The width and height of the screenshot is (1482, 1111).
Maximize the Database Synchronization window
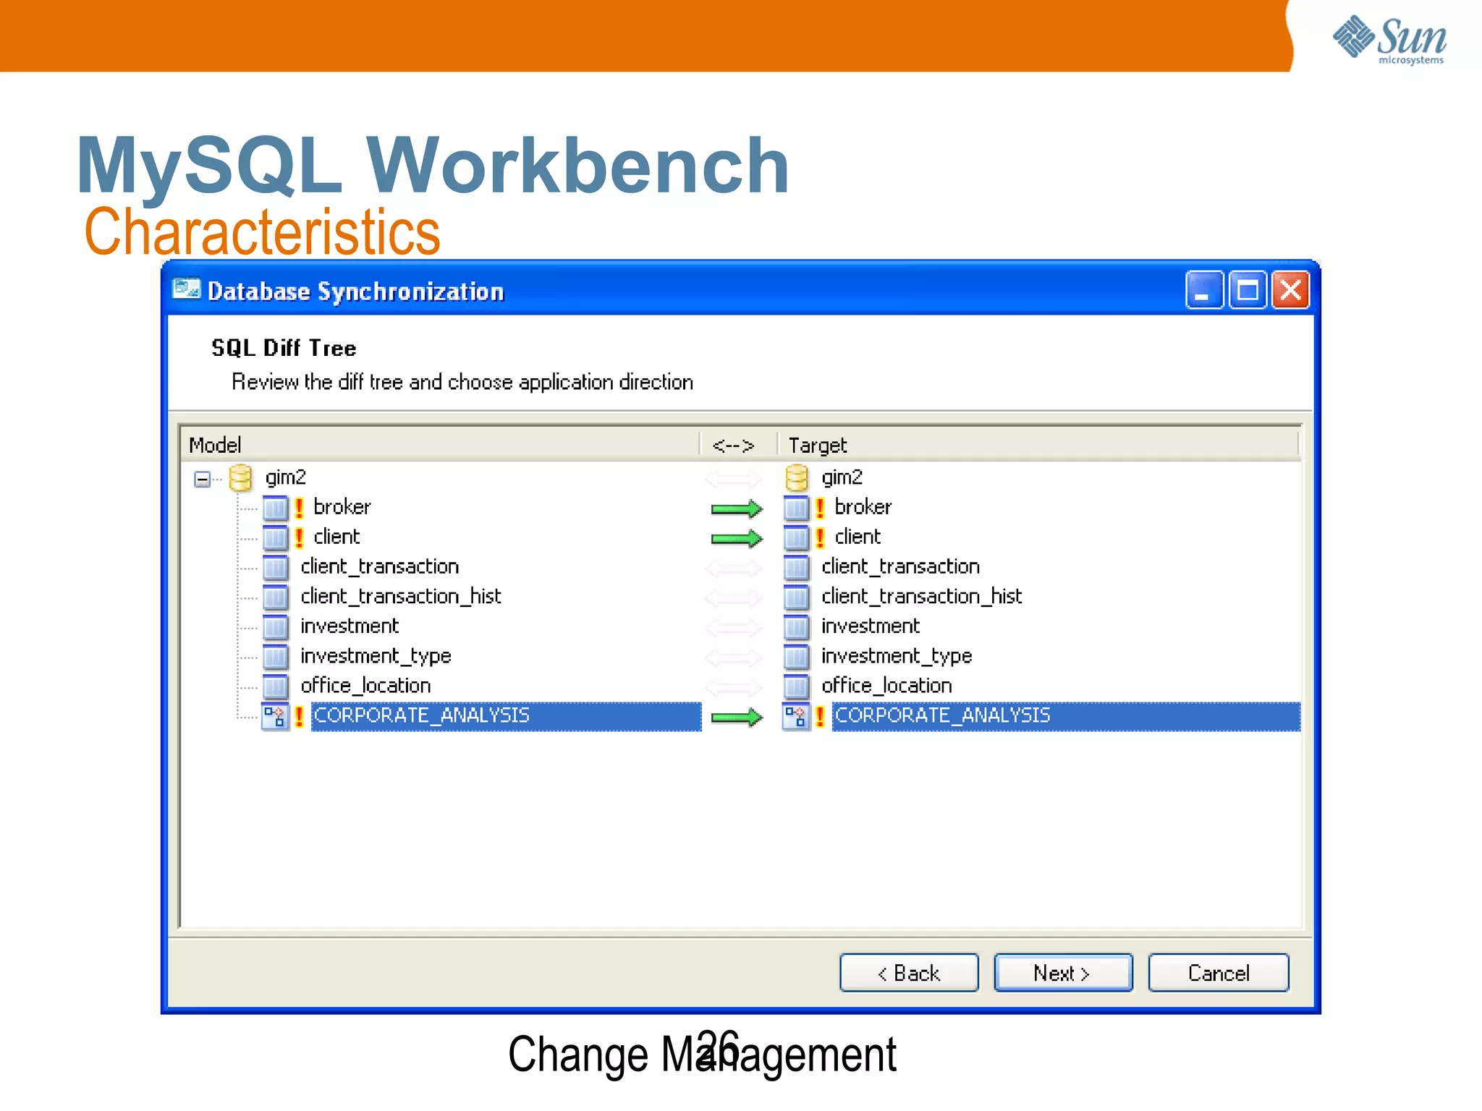pyautogui.click(x=1248, y=291)
